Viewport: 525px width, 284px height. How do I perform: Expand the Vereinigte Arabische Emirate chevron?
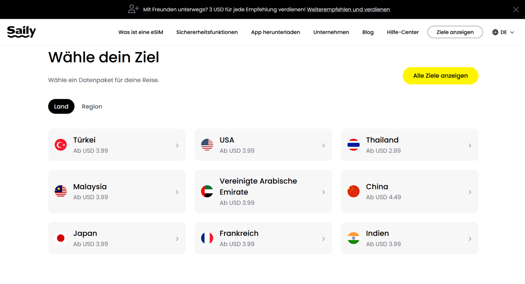(x=323, y=192)
